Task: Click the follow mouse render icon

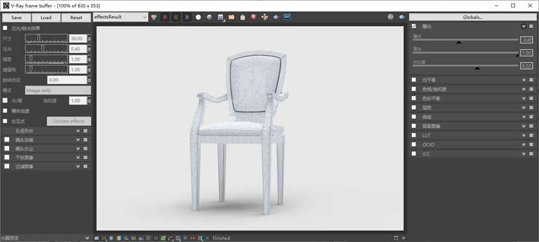Action: [x=265, y=17]
